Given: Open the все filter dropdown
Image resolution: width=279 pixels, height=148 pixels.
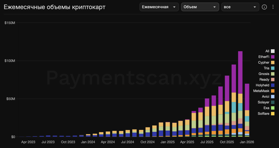Looking at the screenshot, I should tap(240, 7).
